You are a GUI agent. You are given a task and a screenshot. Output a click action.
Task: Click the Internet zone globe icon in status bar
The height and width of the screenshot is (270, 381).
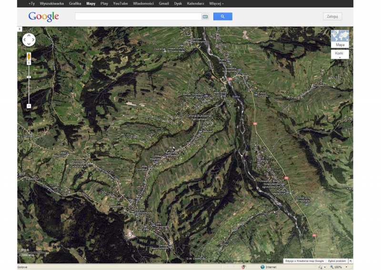click(262, 267)
